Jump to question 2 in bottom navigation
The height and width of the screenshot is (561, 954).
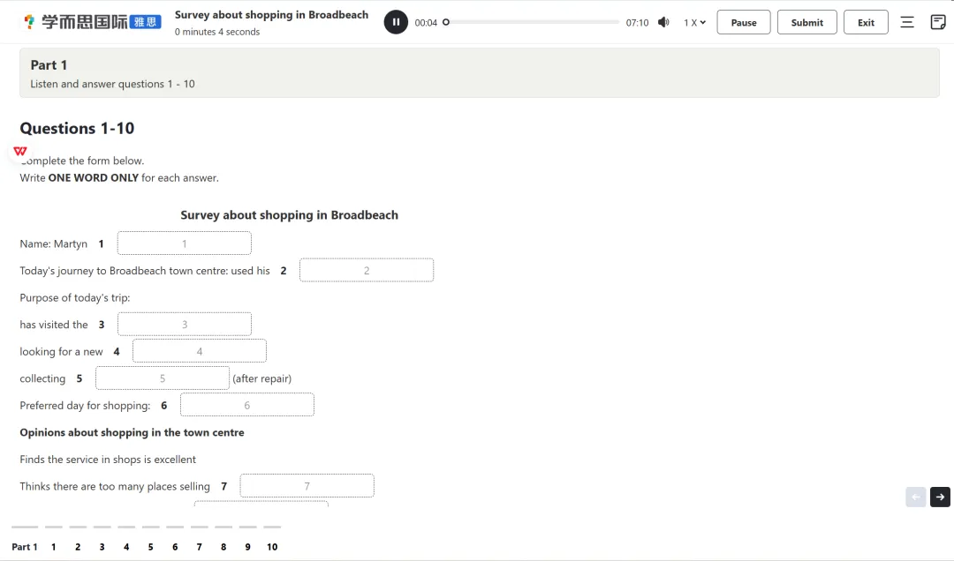(x=78, y=547)
